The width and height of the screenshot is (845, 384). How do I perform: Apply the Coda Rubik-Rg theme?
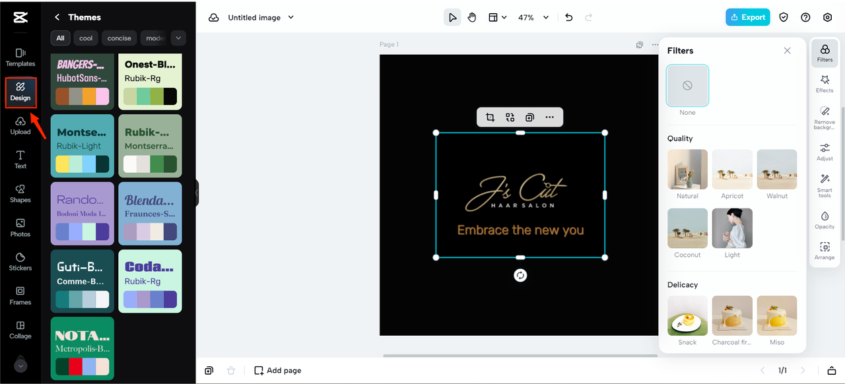coord(150,281)
